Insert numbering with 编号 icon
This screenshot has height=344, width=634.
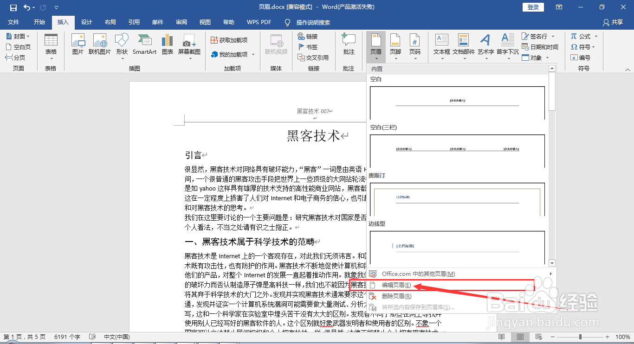tap(581, 57)
